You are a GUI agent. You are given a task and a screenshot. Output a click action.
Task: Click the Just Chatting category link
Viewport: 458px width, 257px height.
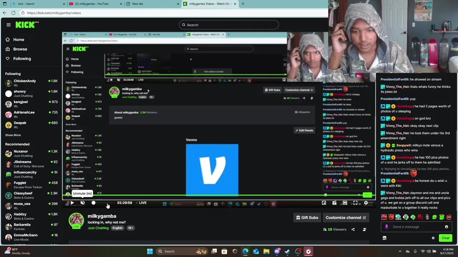(x=98, y=228)
